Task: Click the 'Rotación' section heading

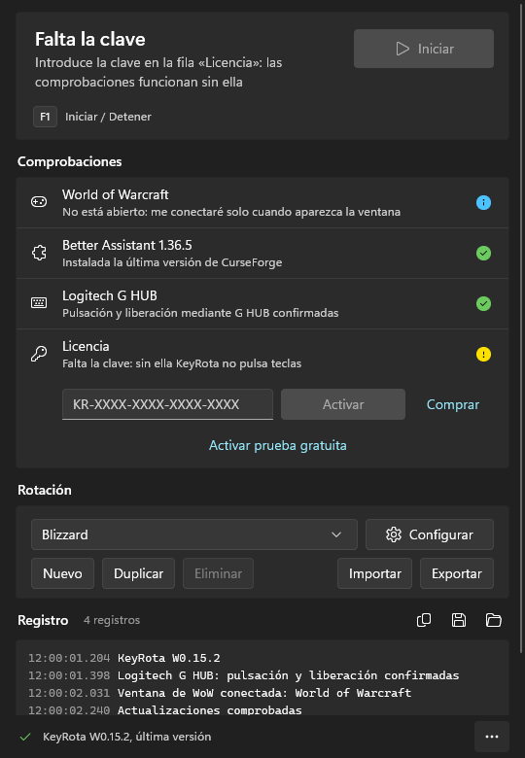Action: [x=45, y=490]
